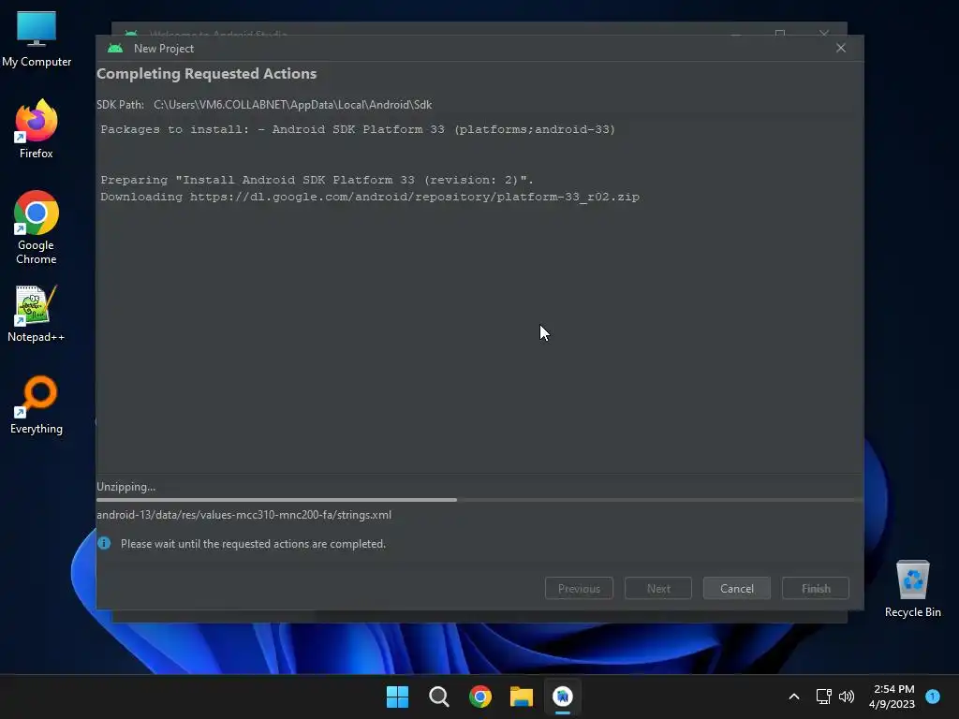
Task: Open My Computer desktop icon
Action: click(x=37, y=39)
